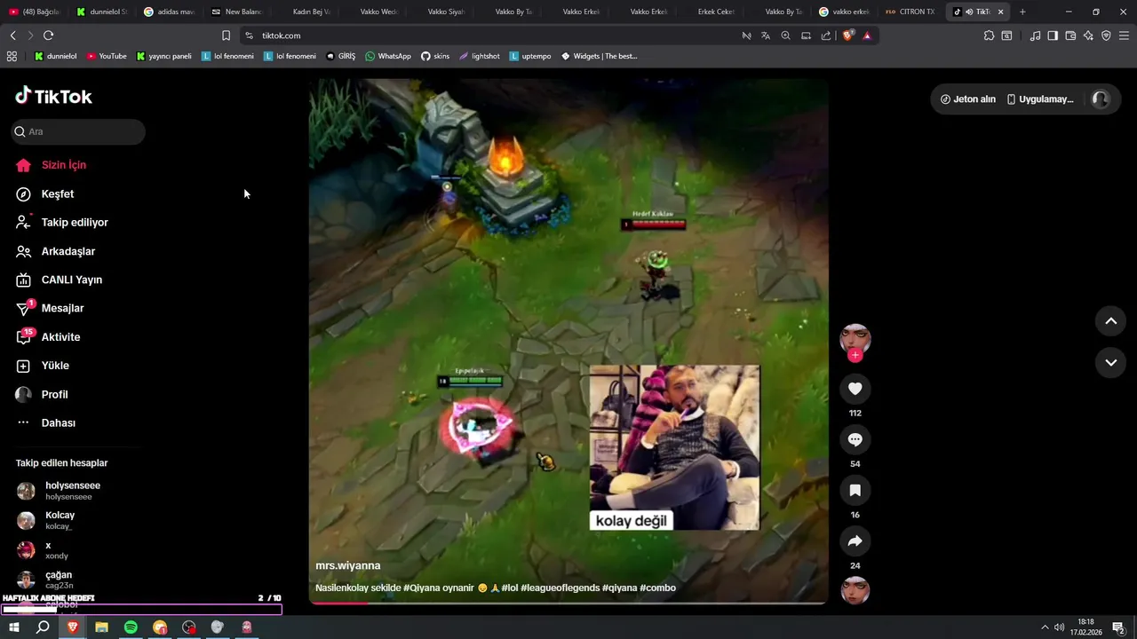Reload the page

48,35
